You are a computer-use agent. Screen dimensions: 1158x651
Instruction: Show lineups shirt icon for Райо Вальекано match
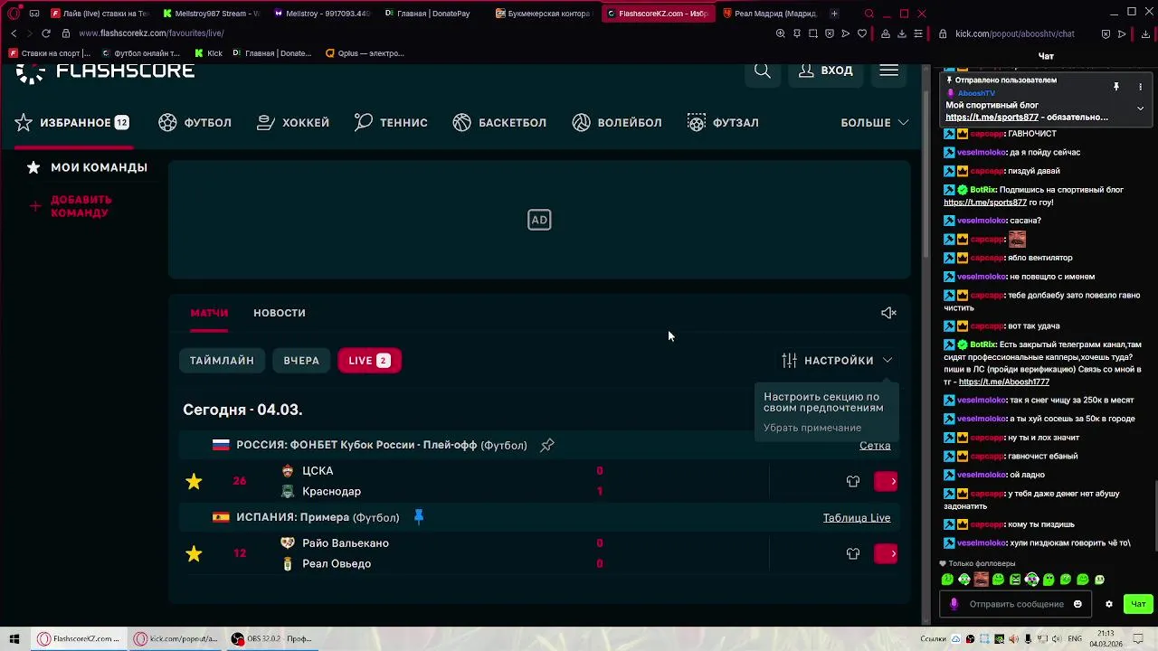853,554
